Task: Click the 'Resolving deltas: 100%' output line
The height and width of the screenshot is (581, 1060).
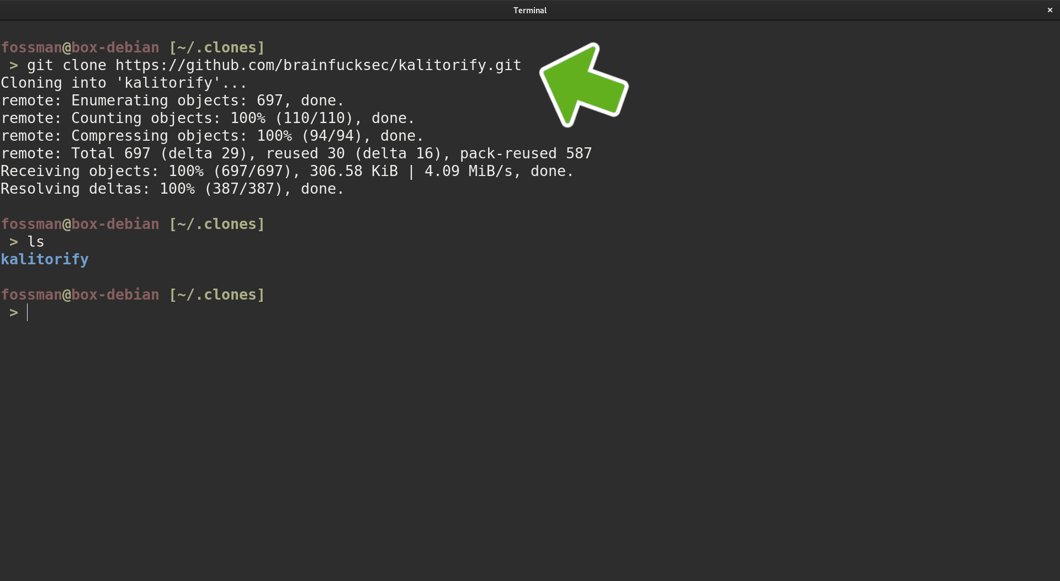Action: pos(172,189)
